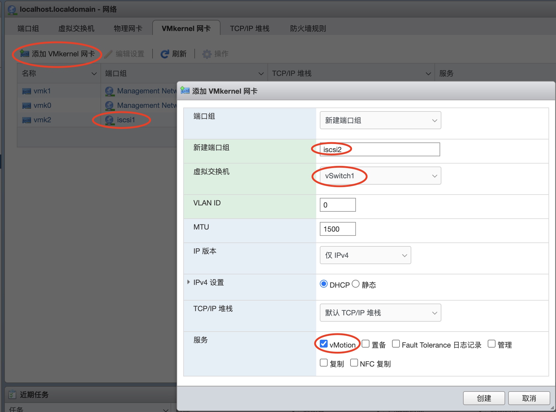Toggle the NFC 复制 checkbox
Screen dimensions: 556x412
[354, 363]
